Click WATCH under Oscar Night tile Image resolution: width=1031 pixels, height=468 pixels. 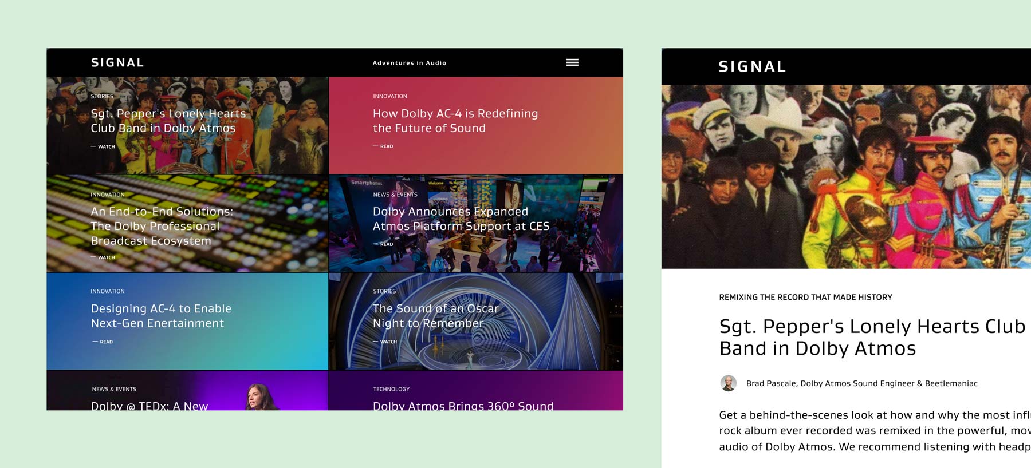pyautogui.click(x=385, y=342)
